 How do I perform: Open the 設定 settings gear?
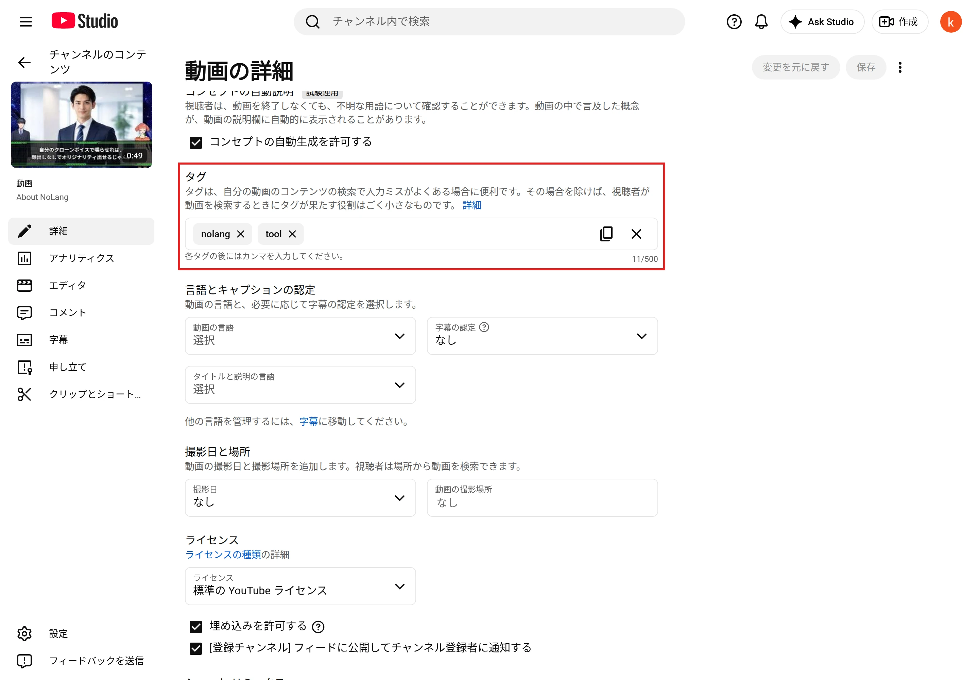pos(25,633)
